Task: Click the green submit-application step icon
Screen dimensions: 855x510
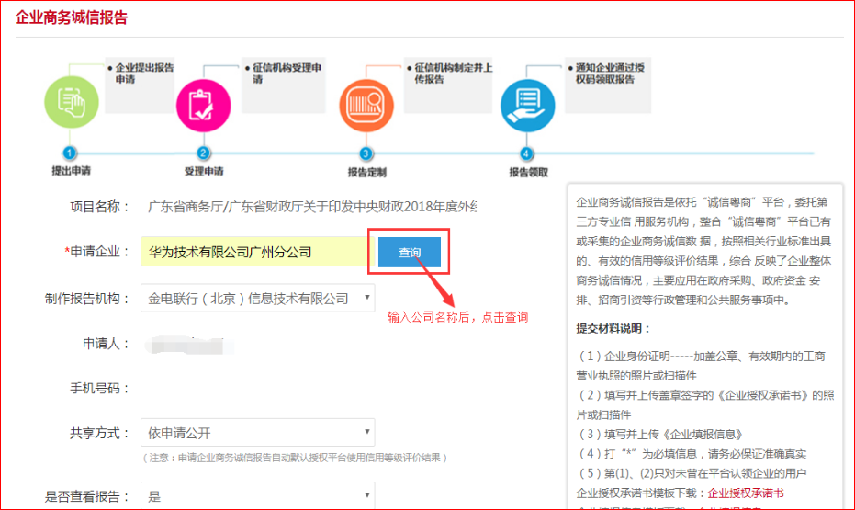Action: pyautogui.click(x=72, y=102)
